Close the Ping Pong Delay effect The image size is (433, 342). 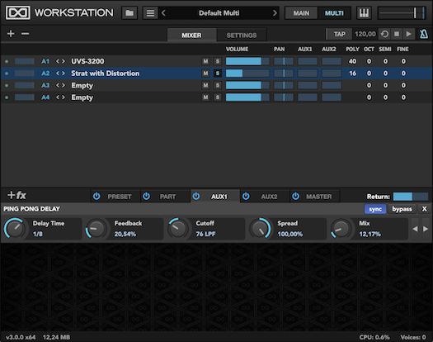click(425, 209)
